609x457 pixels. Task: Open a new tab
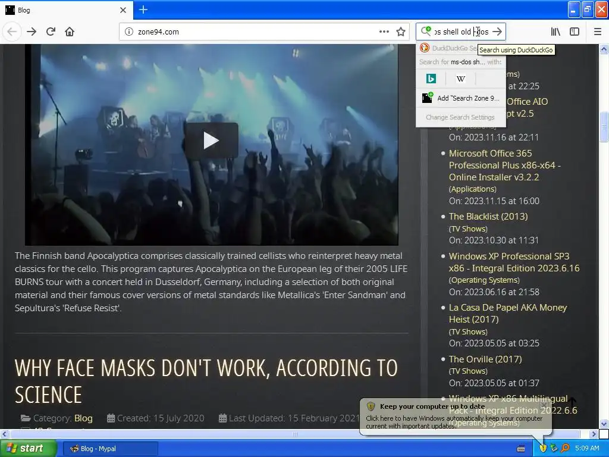(143, 10)
